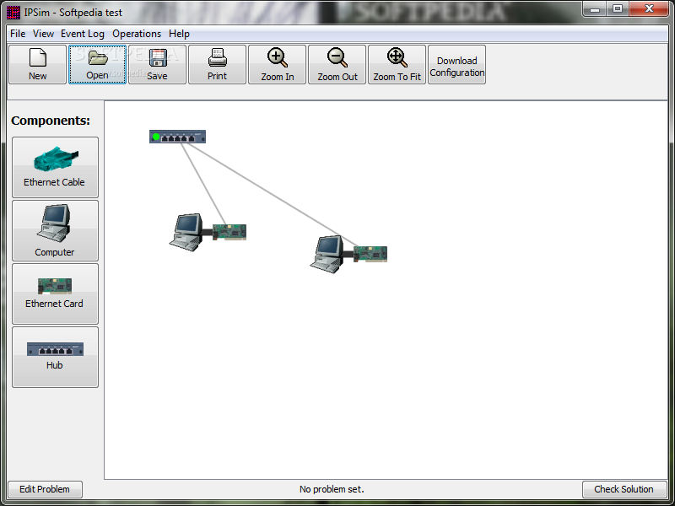This screenshot has height=506, width=675.
Task: Click the cable from the hub to the left card
Action: 203,184
